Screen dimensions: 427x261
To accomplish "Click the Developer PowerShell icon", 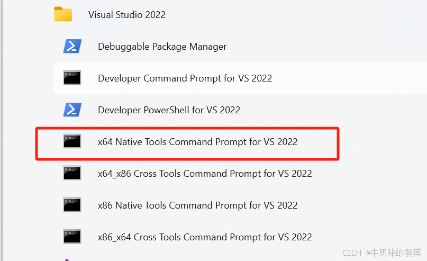I will [72, 110].
